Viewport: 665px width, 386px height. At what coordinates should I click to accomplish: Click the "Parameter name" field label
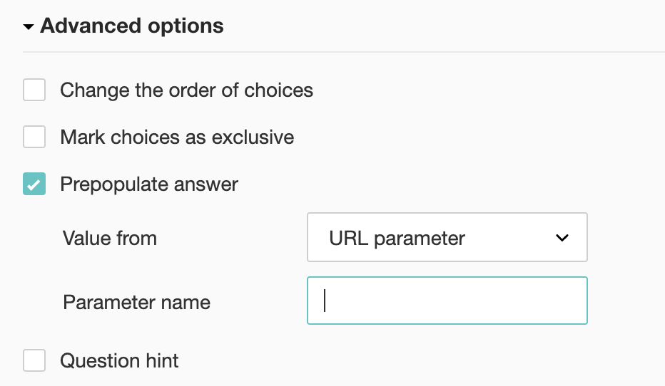point(137,302)
